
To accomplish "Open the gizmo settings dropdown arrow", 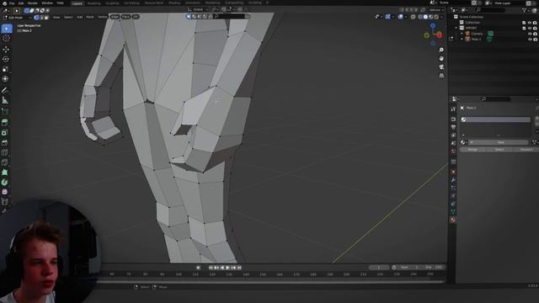I will [x=393, y=17].
